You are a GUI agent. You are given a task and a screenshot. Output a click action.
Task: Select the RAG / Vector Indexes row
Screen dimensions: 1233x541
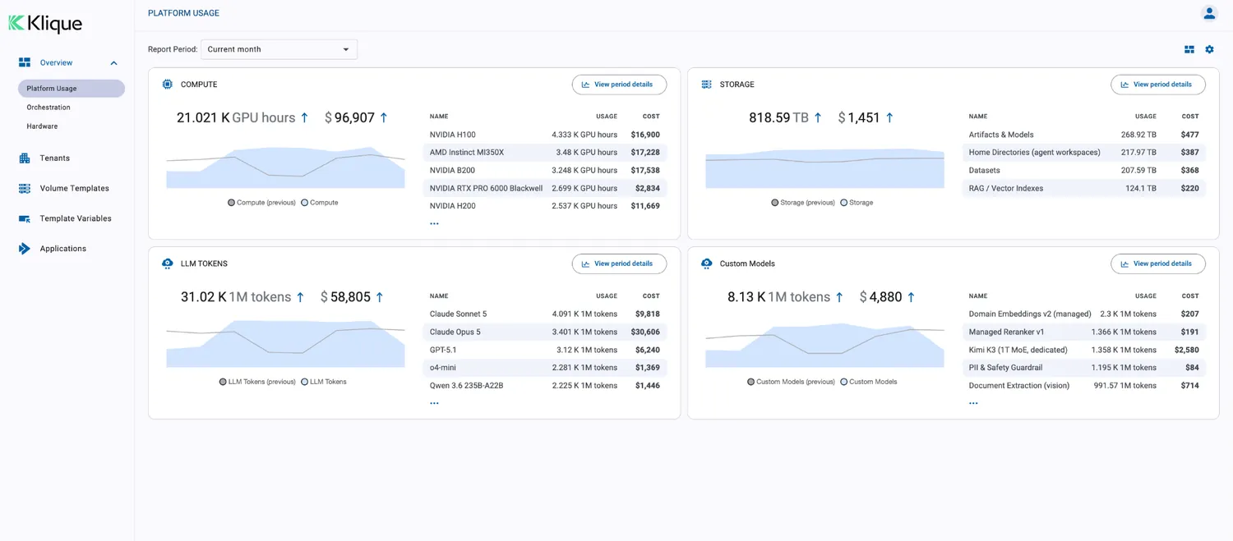pos(1084,188)
